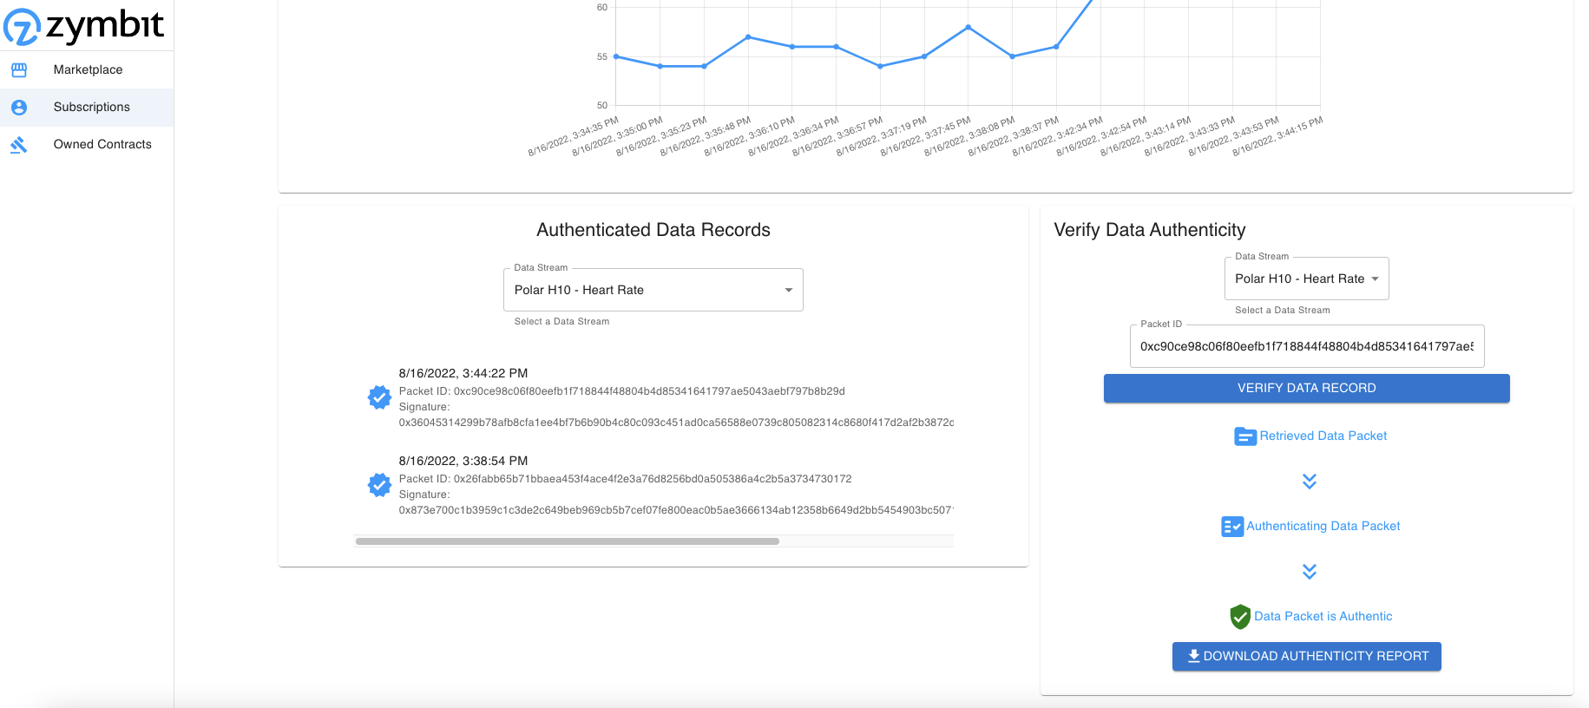
Task: Go to Owned Contracts
Action: coord(87,144)
